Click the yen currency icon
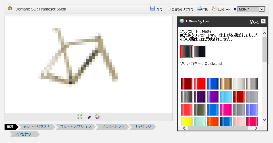 tap(235, 9)
